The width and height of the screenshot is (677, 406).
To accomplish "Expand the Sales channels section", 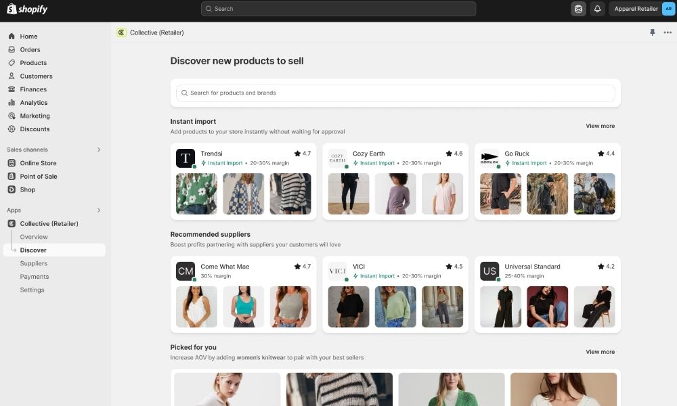I will coord(99,149).
